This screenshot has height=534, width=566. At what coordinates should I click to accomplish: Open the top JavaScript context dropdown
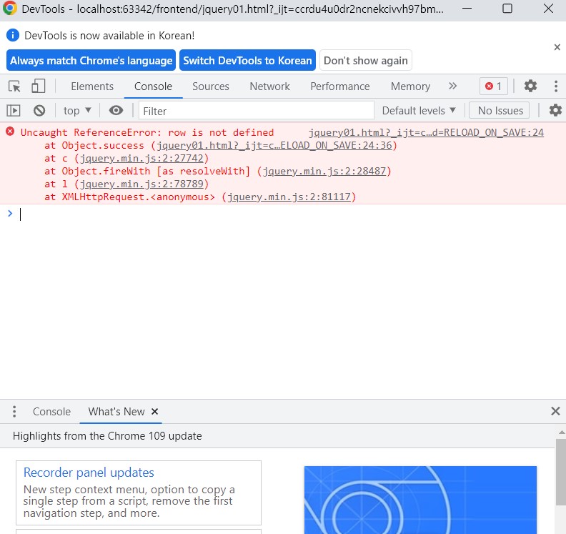point(77,111)
